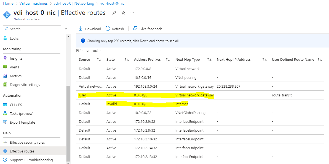The height and width of the screenshot is (164, 329).
Task: Click inside the Search field
Action: tap(32, 29)
